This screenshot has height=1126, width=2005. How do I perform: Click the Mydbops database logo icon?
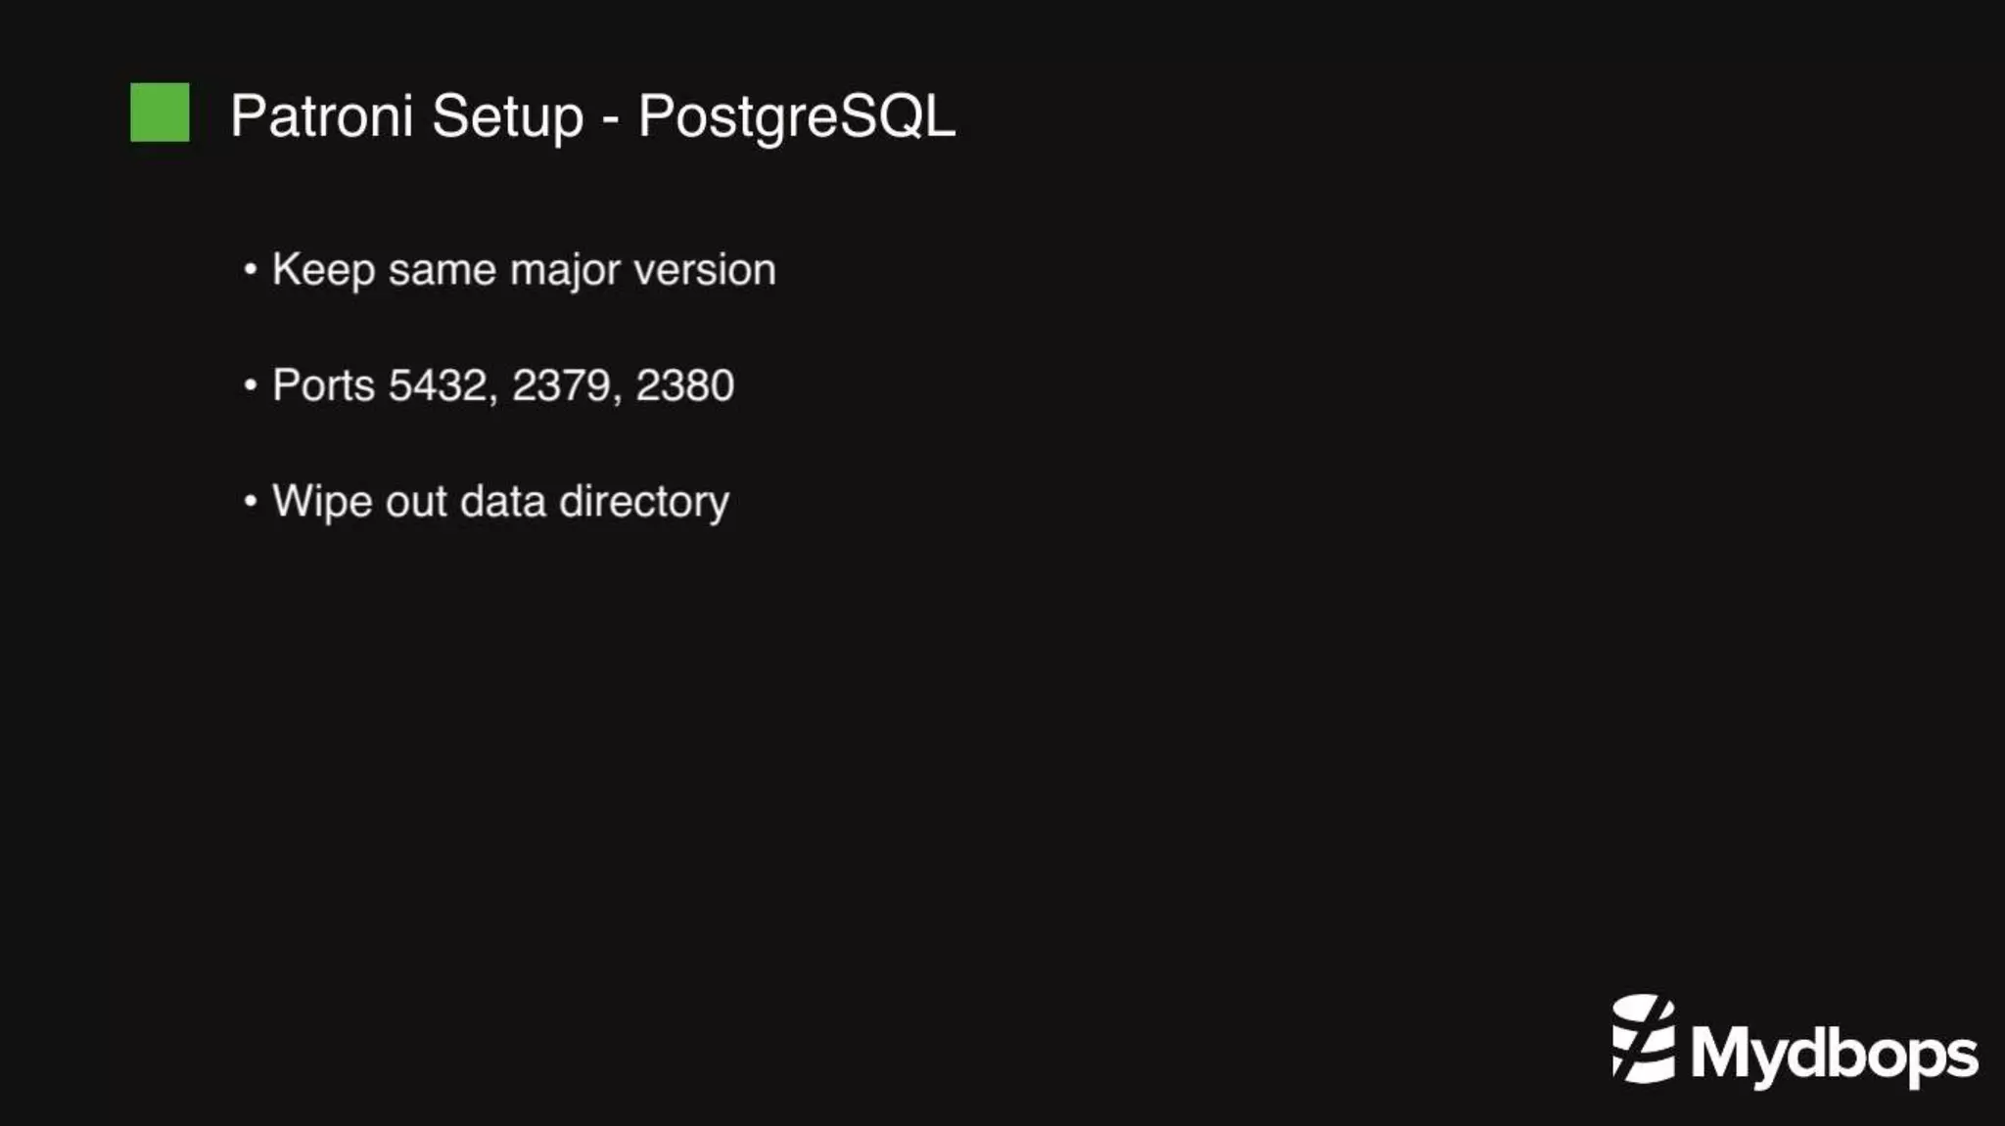pos(1643,1039)
